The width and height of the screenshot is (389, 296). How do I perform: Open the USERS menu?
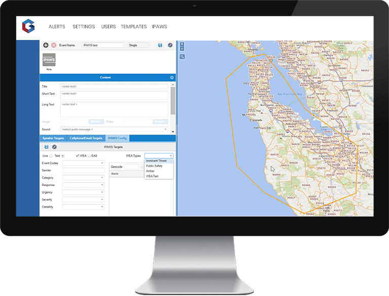coord(108,26)
